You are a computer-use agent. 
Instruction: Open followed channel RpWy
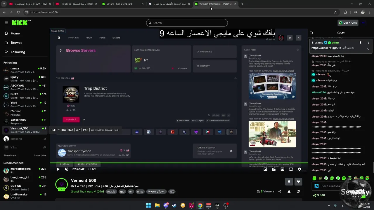25,79
